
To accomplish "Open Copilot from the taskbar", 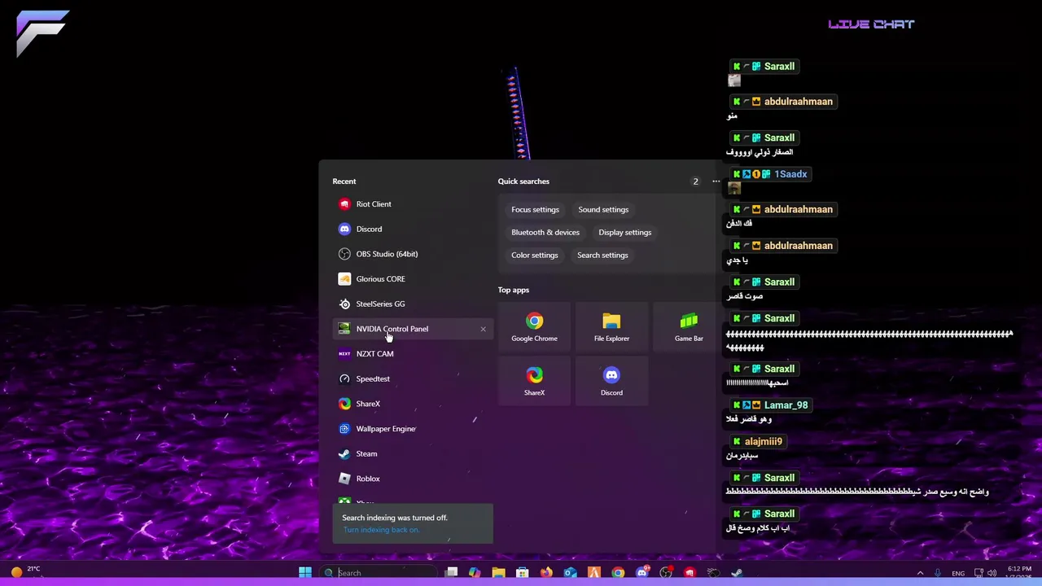I will point(475,573).
